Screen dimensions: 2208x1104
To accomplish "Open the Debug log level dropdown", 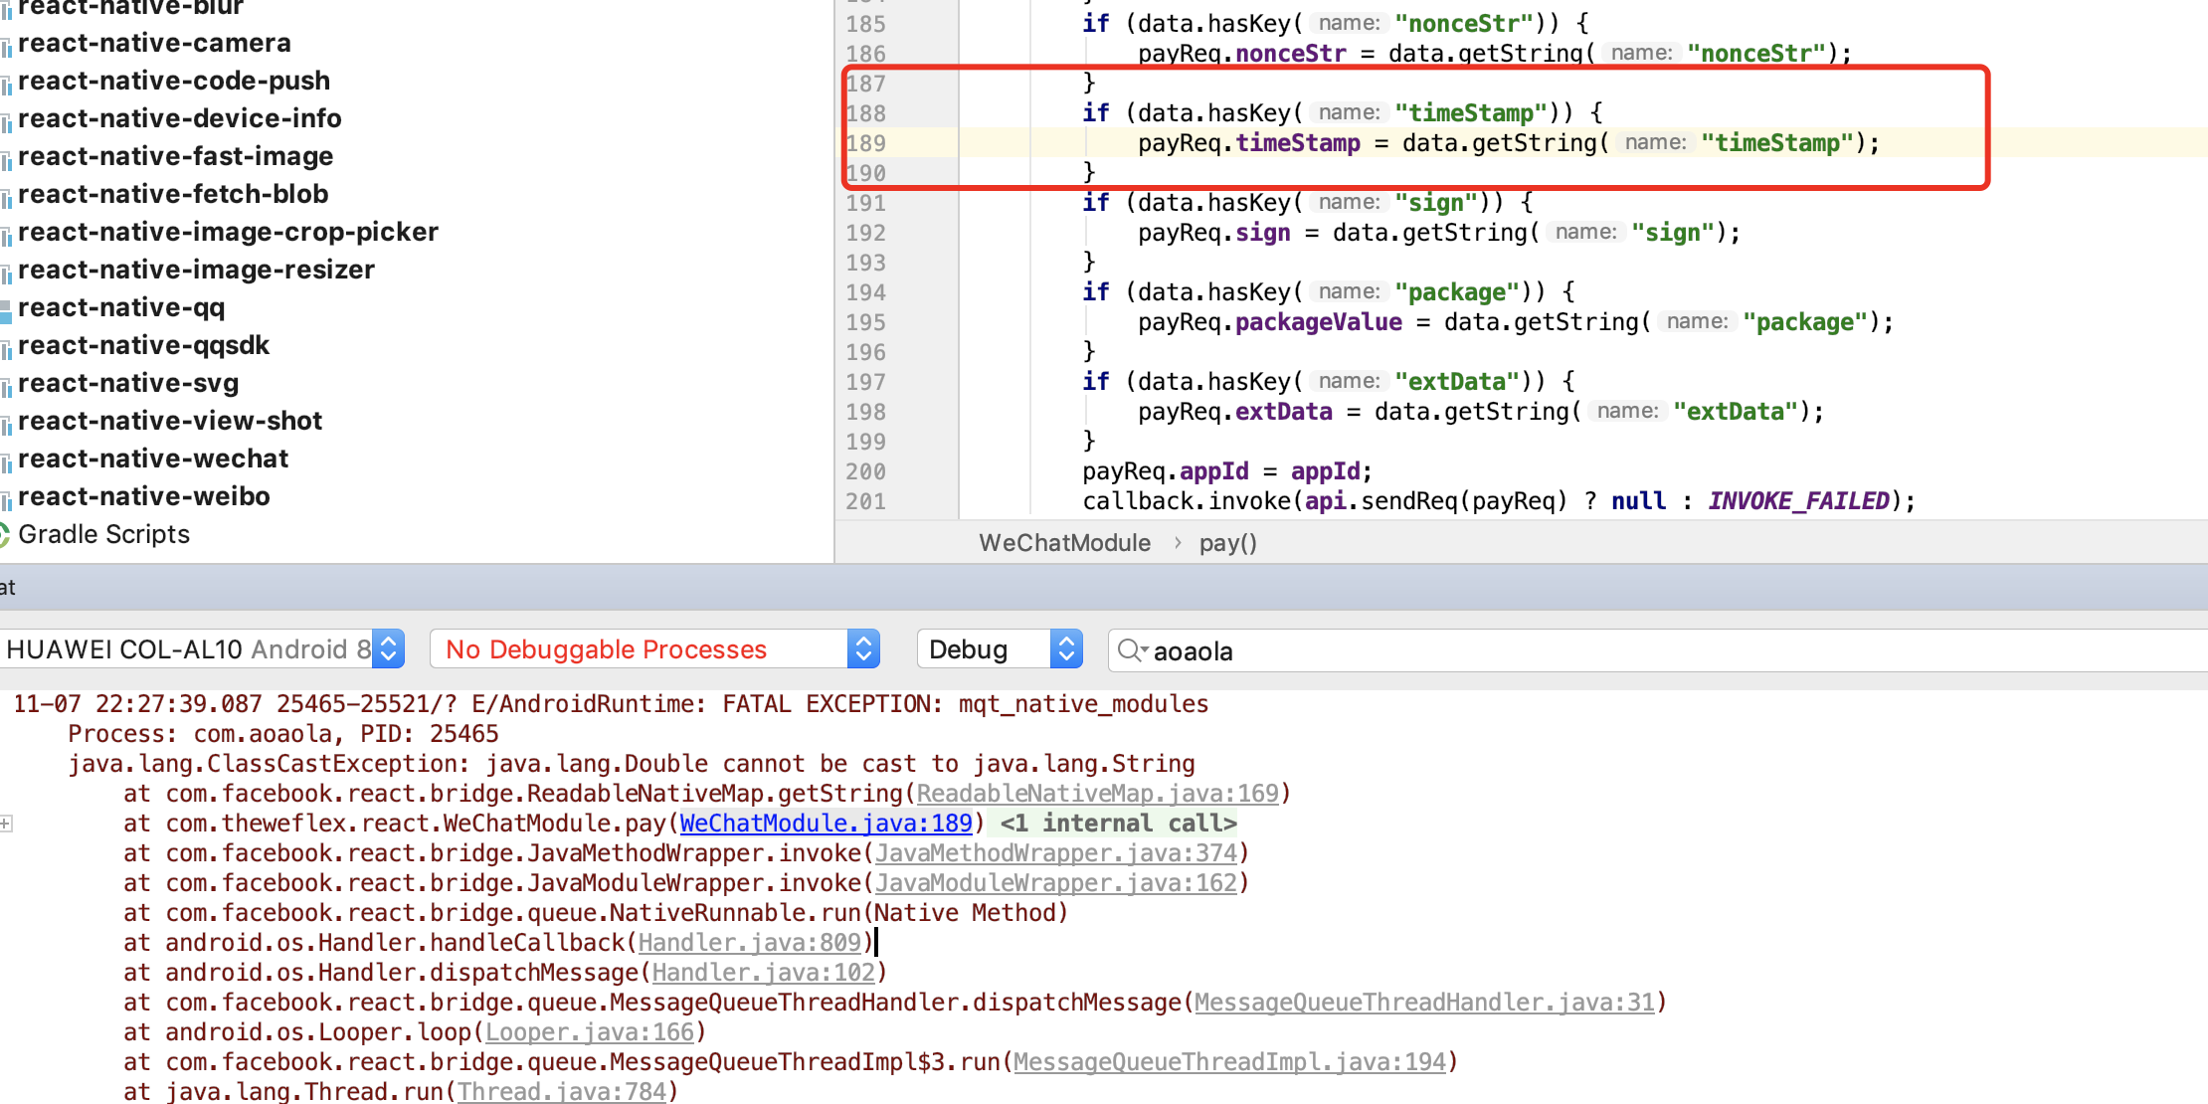I will [x=1066, y=648].
